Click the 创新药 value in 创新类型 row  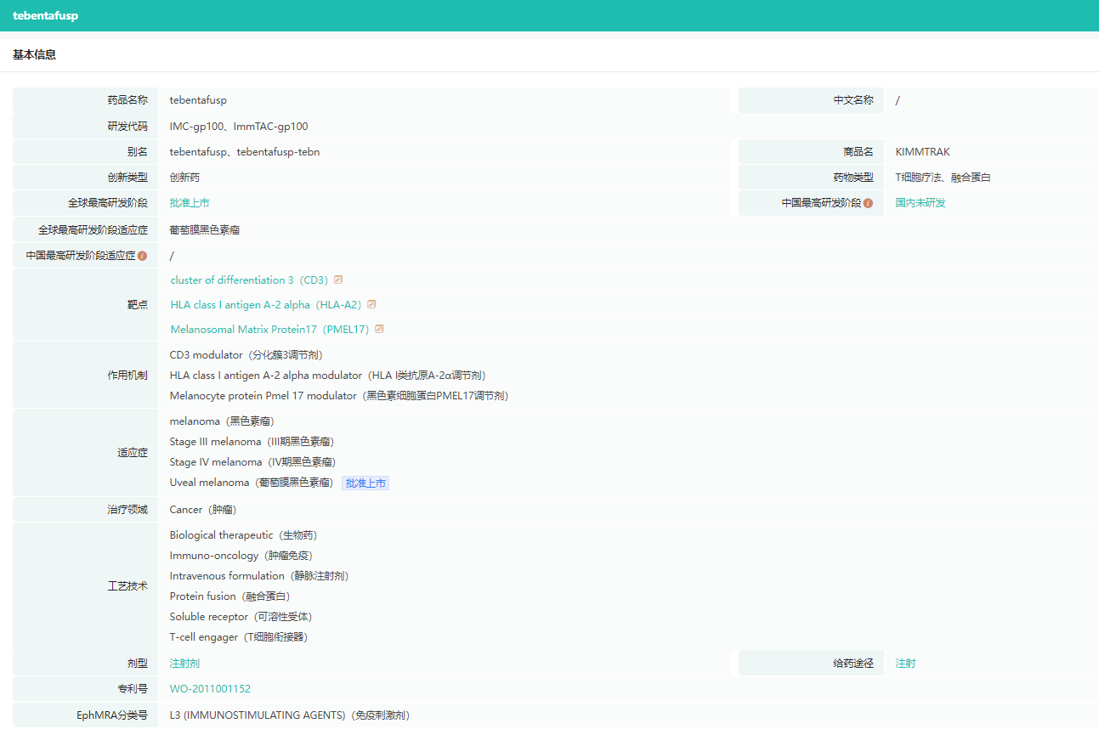point(184,178)
